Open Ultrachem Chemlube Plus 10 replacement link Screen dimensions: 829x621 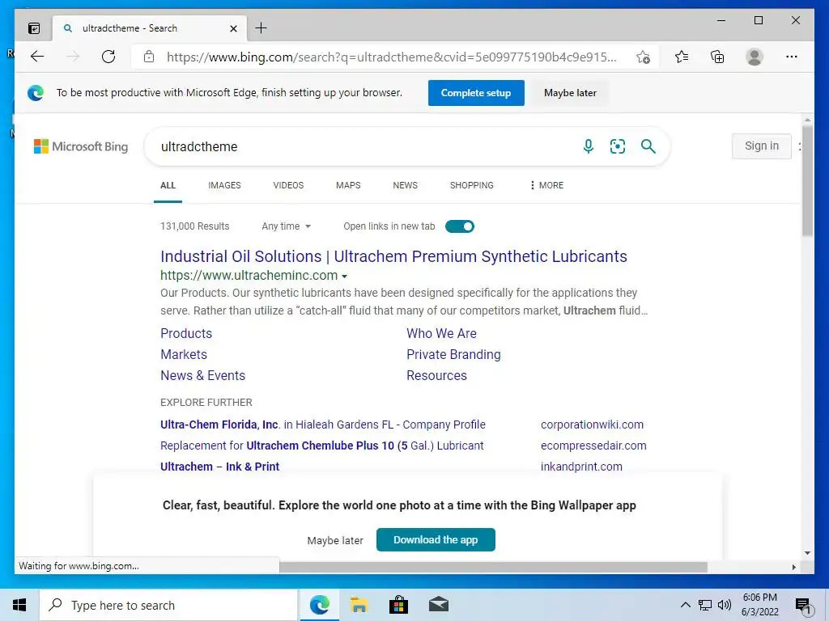(x=321, y=446)
